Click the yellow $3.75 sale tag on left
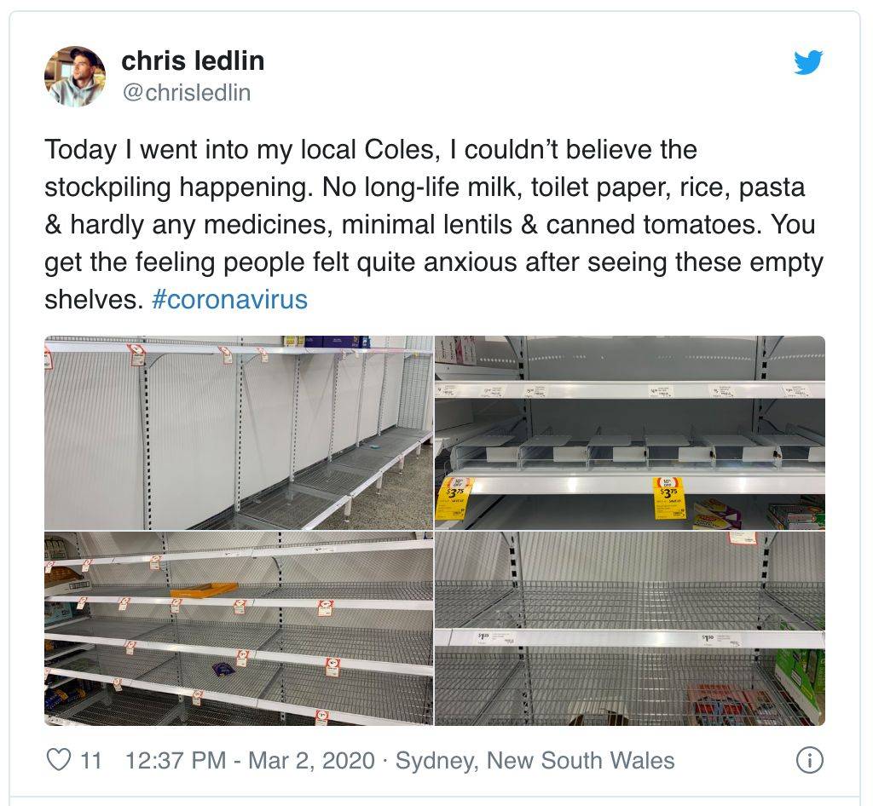Screen dimensions: 873x806 (452, 498)
